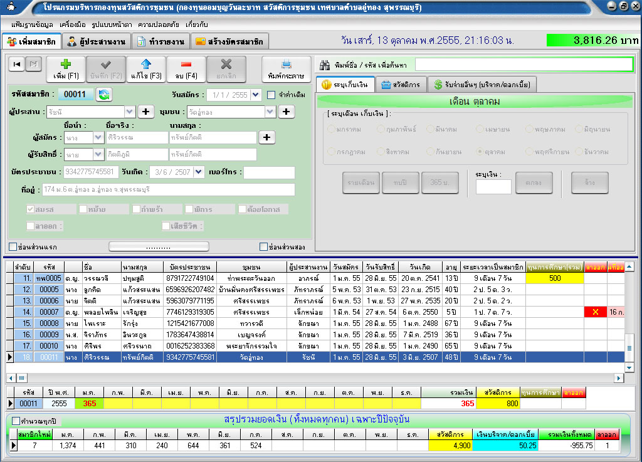
Task: Click the red minus ลบ (F4) delete button
Action: pyautogui.click(x=186, y=68)
